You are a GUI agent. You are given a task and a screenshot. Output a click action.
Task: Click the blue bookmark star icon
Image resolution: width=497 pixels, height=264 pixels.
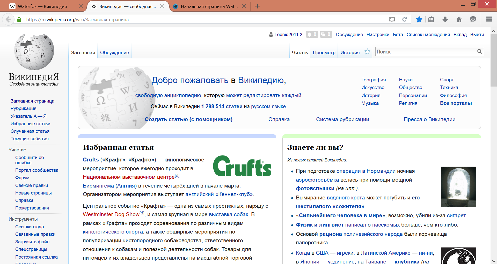(419, 19)
